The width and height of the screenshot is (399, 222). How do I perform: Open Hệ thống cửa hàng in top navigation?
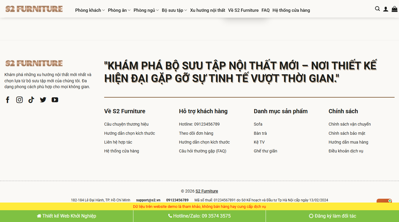pyautogui.click(x=291, y=10)
